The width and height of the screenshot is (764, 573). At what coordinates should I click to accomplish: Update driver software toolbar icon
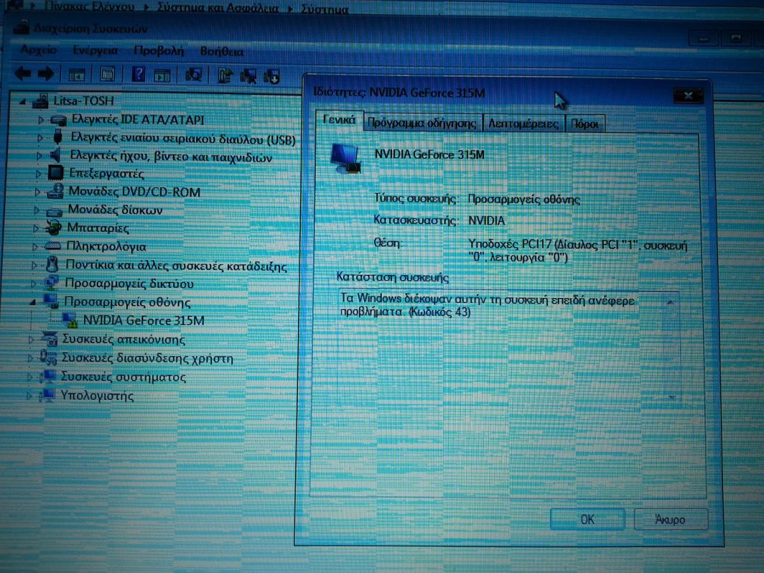225,75
